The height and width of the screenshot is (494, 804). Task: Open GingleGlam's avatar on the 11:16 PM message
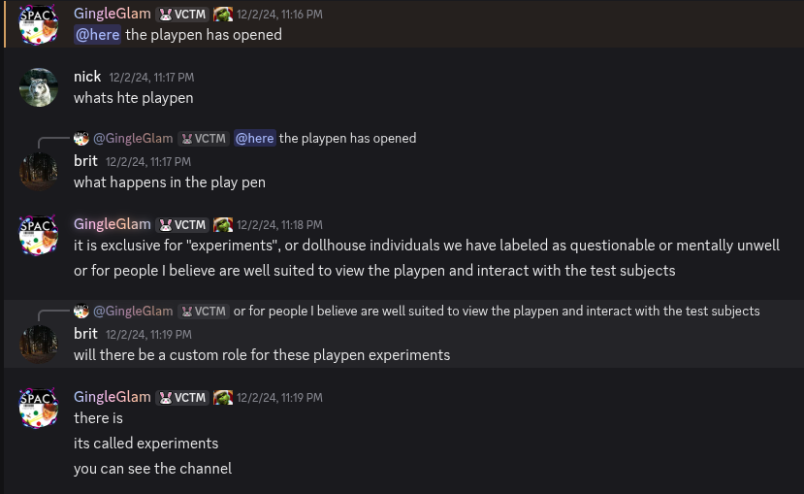tap(39, 24)
